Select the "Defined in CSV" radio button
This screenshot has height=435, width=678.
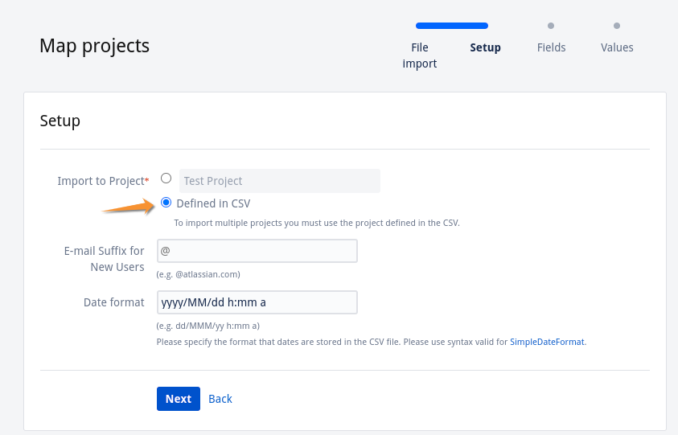tap(166, 203)
